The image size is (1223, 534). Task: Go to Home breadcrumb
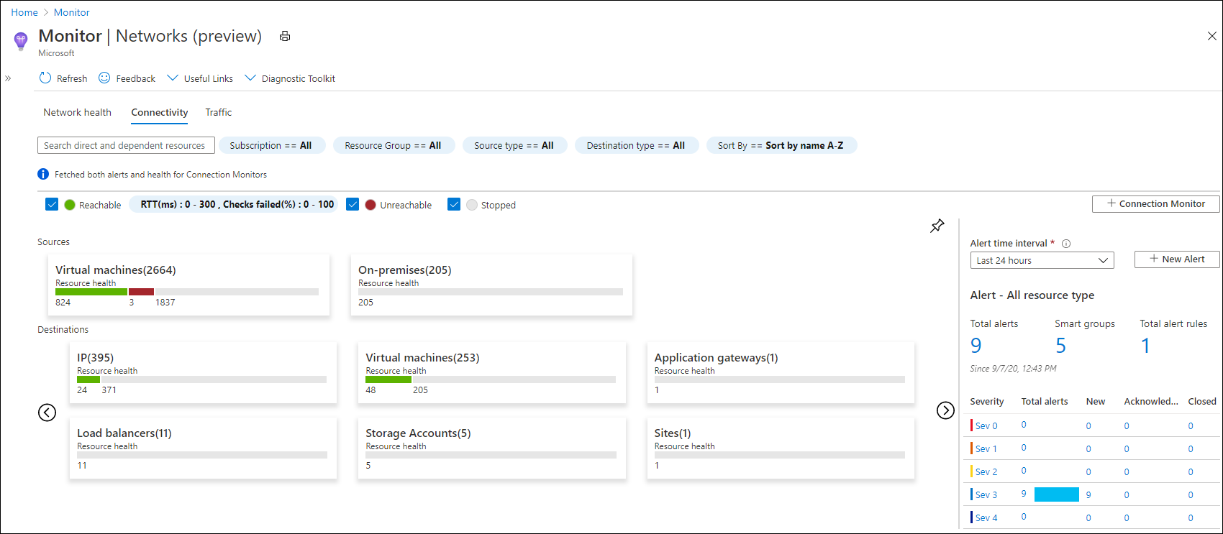(x=24, y=12)
